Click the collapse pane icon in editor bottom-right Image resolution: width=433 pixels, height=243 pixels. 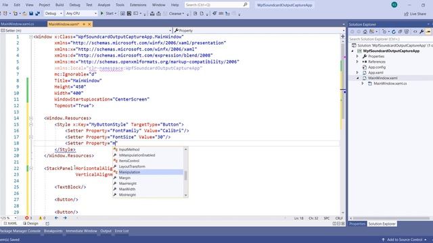click(x=343, y=223)
